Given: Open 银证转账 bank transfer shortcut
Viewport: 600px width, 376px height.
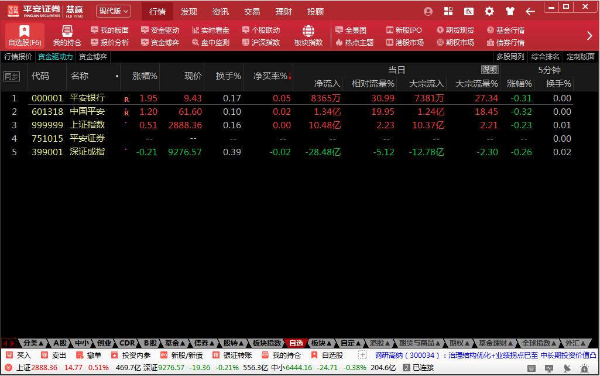Looking at the screenshot, I should [x=232, y=356].
